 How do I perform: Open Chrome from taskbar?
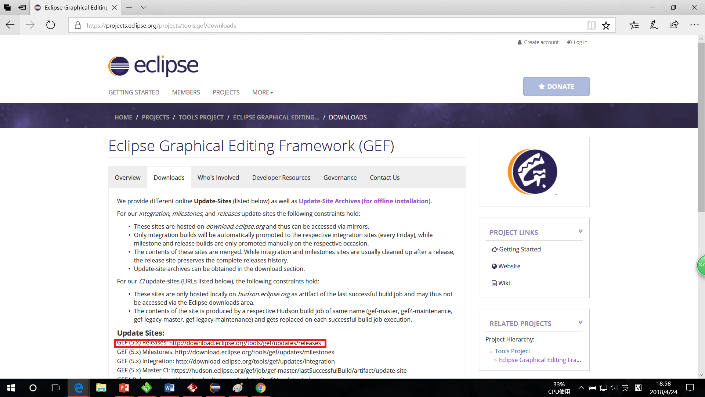[x=261, y=388]
